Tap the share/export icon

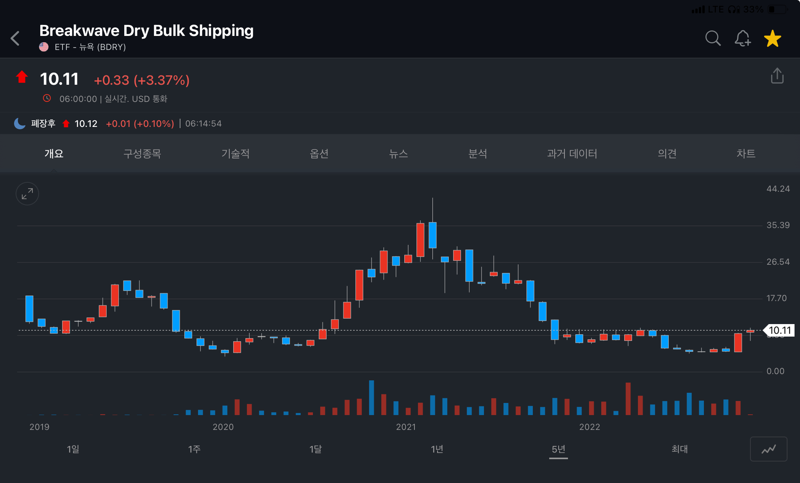click(777, 76)
